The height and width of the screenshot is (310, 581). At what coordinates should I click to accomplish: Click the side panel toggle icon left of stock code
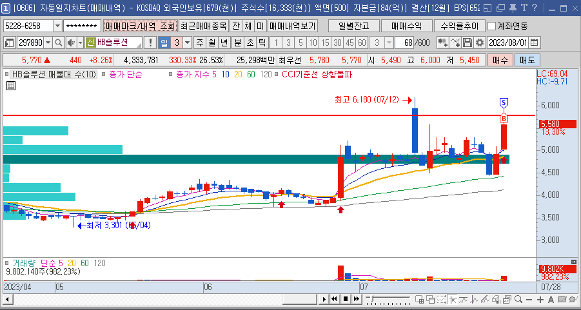pyautogui.click(x=9, y=43)
